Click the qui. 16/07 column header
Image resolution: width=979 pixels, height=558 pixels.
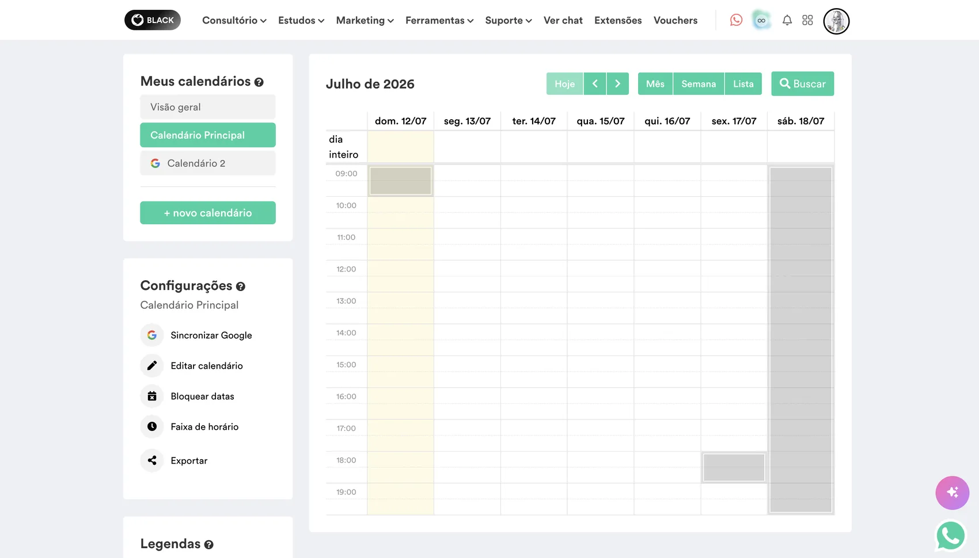[x=667, y=121]
